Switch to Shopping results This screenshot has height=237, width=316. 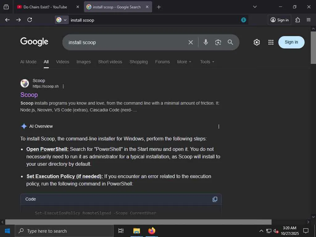coord(139,62)
